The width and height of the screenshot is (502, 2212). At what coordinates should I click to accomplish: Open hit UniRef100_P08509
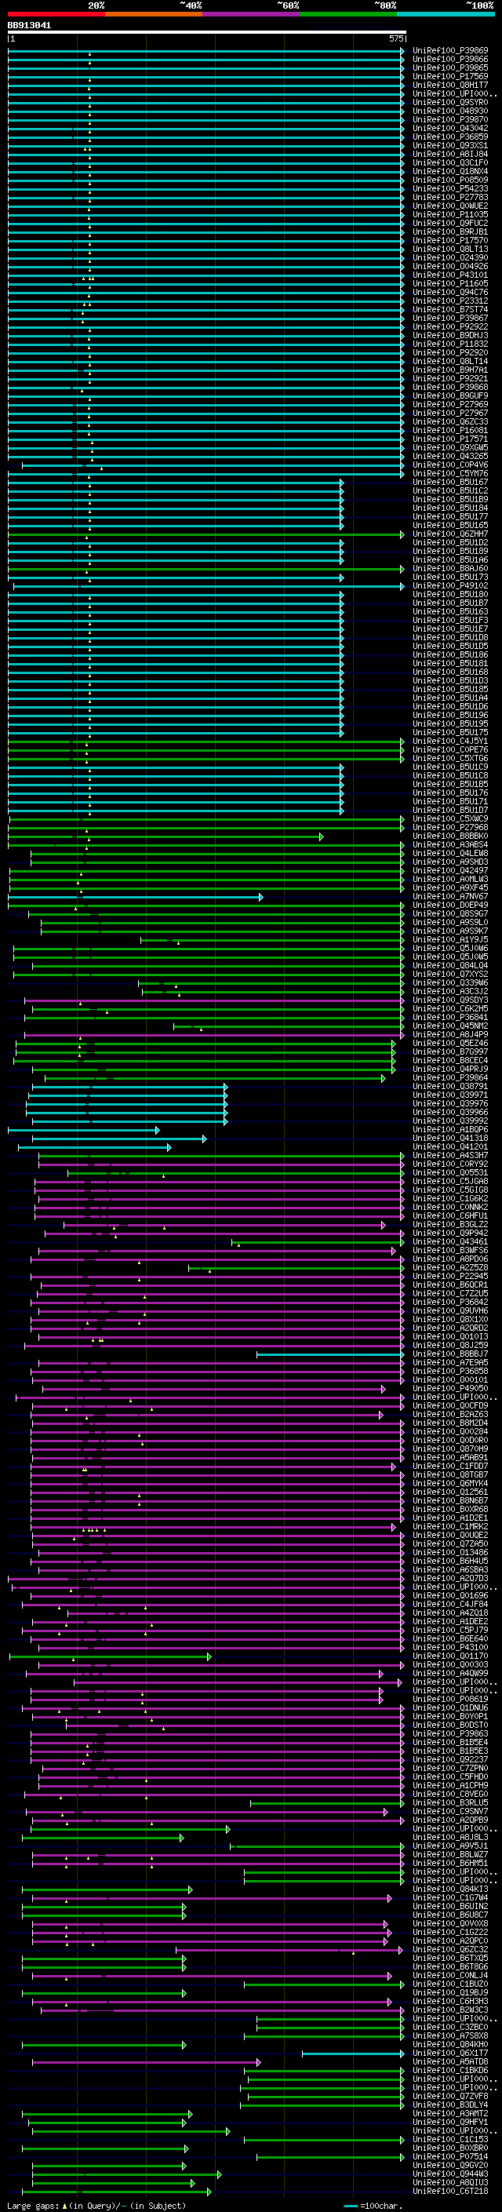(x=450, y=180)
